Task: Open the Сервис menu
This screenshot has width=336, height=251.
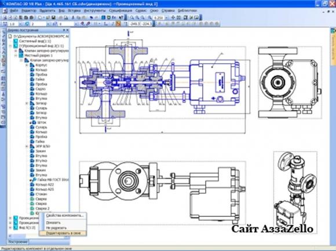Action: [x=141, y=10]
